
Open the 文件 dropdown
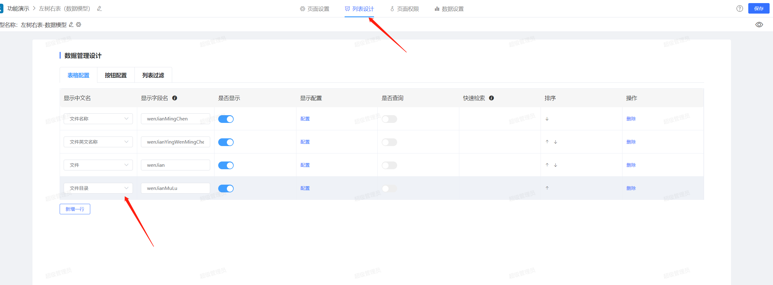[98, 165]
